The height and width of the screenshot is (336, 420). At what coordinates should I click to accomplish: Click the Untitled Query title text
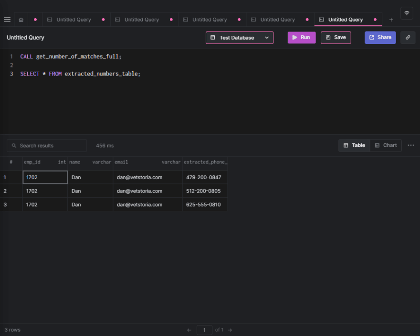pyautogui.click(x=25, y=38)
